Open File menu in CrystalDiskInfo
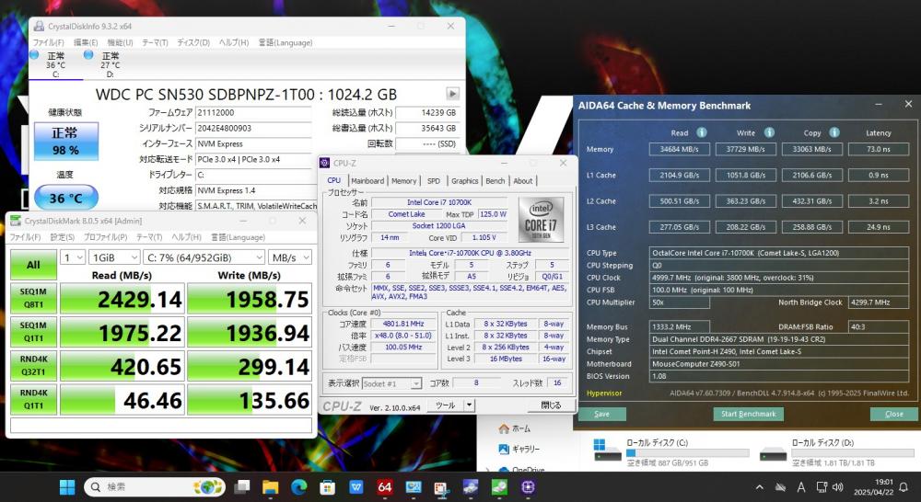The image size is (921, 502). click(x=48, y=42)
